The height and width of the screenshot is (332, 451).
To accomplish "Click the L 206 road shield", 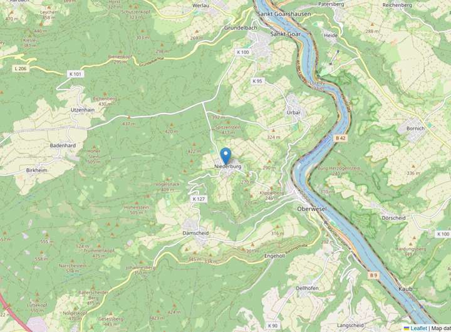I will point(21,68).
